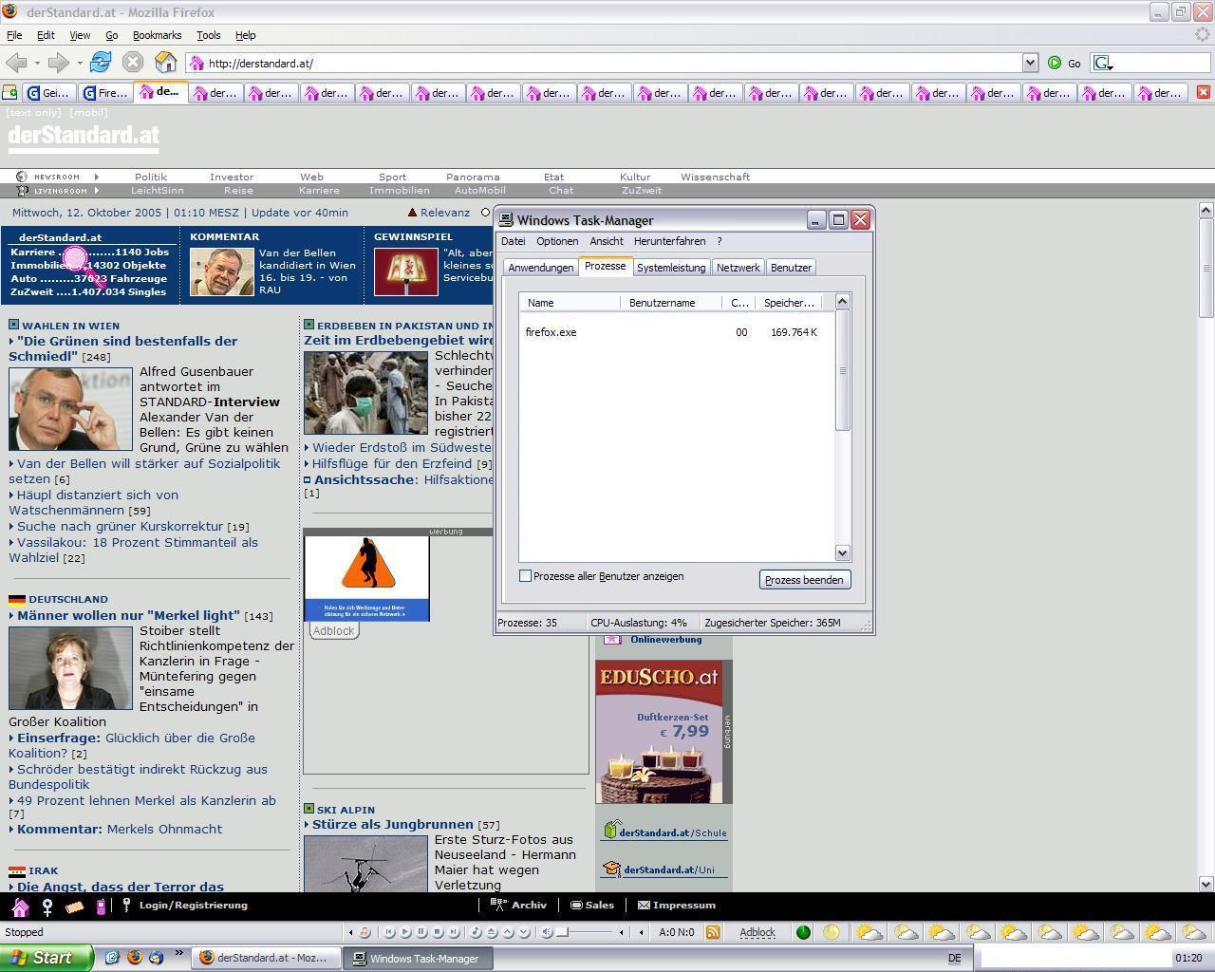
Task: Go to Home page via house icon
Action: [x=166, y=63]
